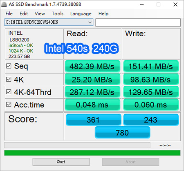Click the total score 780
The height and width of the screenshot is (171, 184).
(122, 132)
